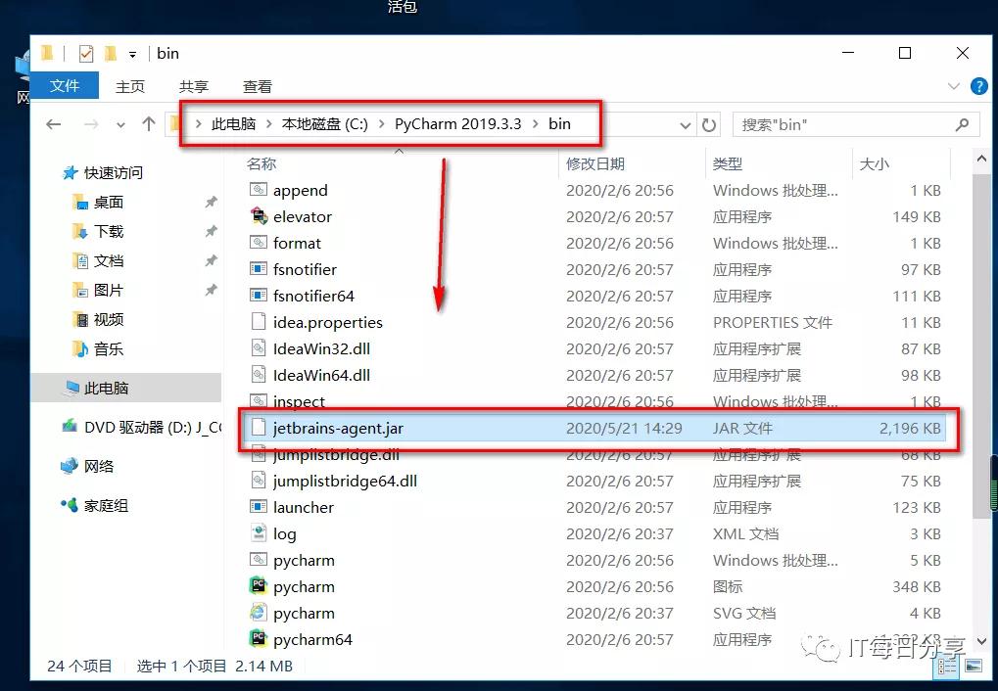This screenshot has width=998, height=691.
Task: Click the properties checkmark icon in title bar
Action: pyautogui.click(x=86, y=54)
